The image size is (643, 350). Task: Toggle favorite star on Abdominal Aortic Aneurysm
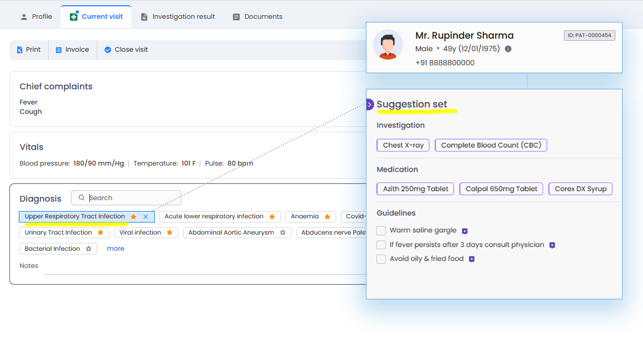(x=283, y=232)
